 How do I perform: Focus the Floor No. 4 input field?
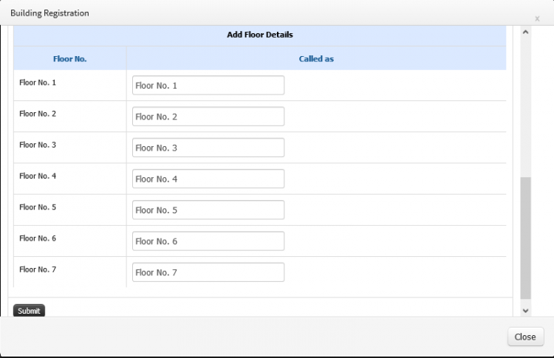coord(208,179)
